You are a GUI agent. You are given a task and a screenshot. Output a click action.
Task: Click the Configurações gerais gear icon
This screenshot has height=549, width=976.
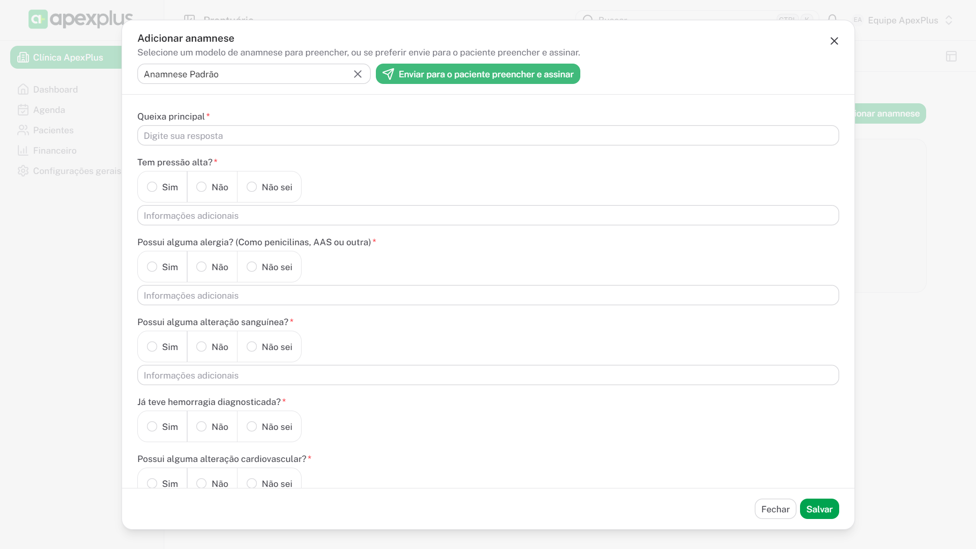tap(23, 171)
